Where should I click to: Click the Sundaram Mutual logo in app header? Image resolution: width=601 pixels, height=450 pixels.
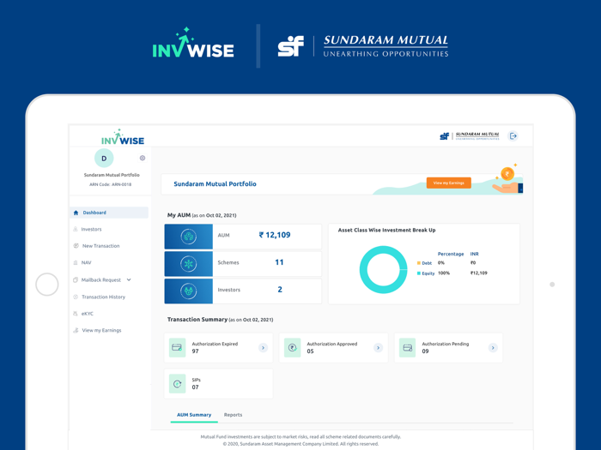(x=470, y=135)
